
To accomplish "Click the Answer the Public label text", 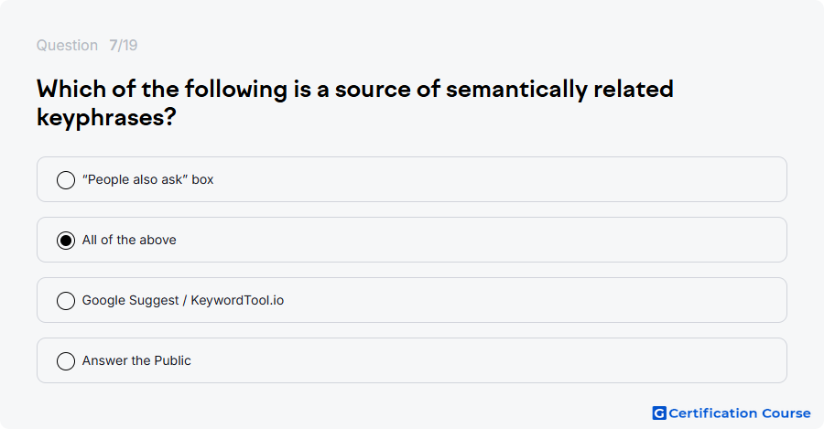I will [x=136, y=360].
